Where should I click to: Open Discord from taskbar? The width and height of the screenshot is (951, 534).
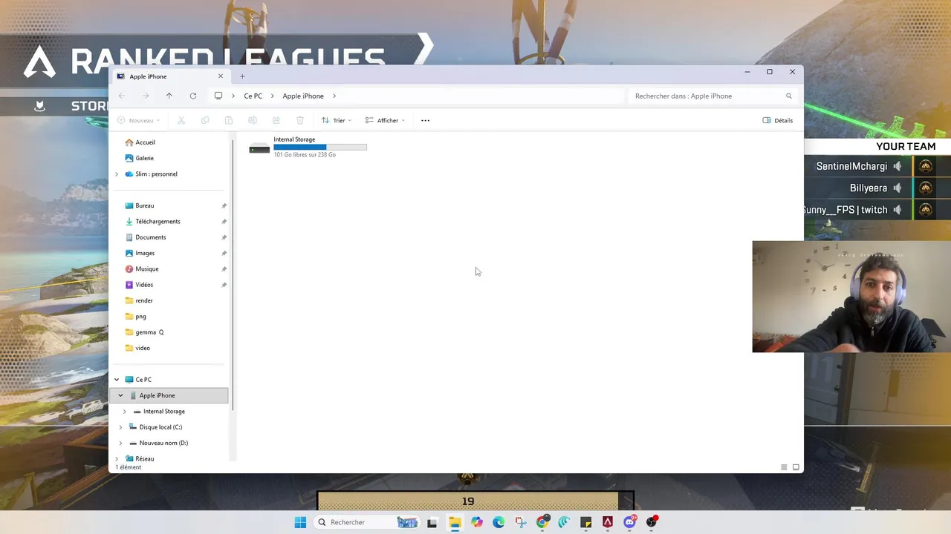click(x=630, y=522)
